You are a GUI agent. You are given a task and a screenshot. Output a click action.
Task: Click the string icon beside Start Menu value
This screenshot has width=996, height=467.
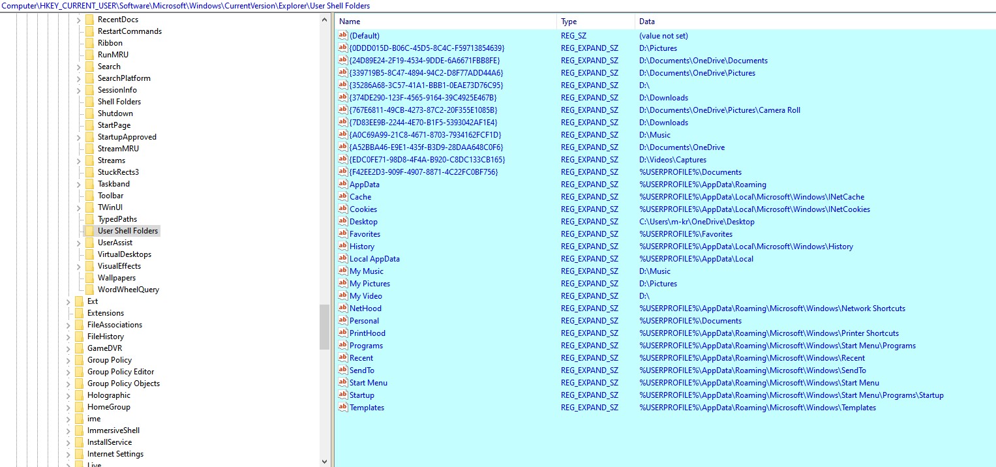point(343,383)
